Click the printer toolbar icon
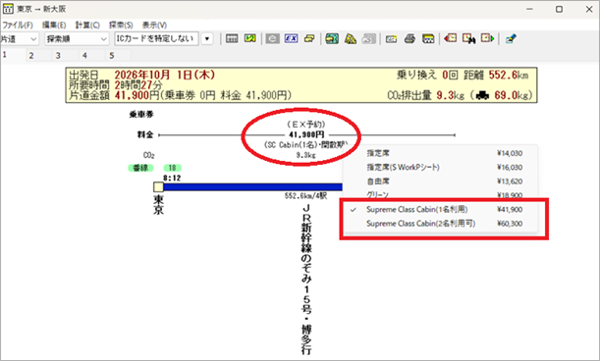Screen dimensions: 600x361 409,38
